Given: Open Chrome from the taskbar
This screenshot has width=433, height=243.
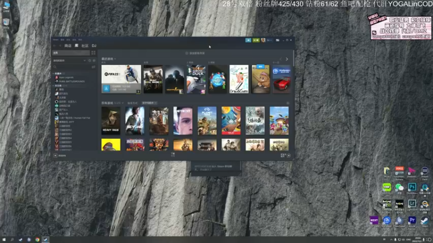Looking at the screenshot, I should pos(37,240).
